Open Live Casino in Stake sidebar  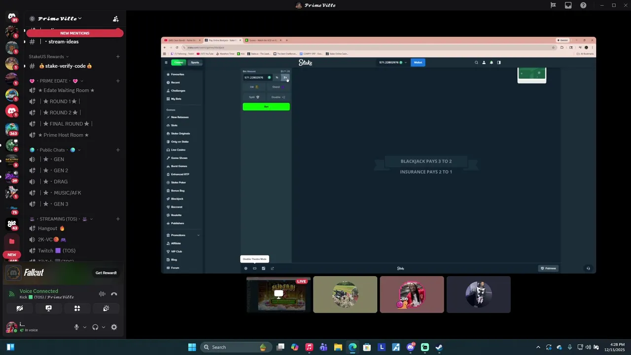point(178,150)
